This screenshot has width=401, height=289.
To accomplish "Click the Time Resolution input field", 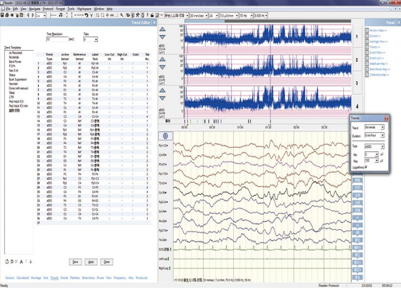I will 57,40.
